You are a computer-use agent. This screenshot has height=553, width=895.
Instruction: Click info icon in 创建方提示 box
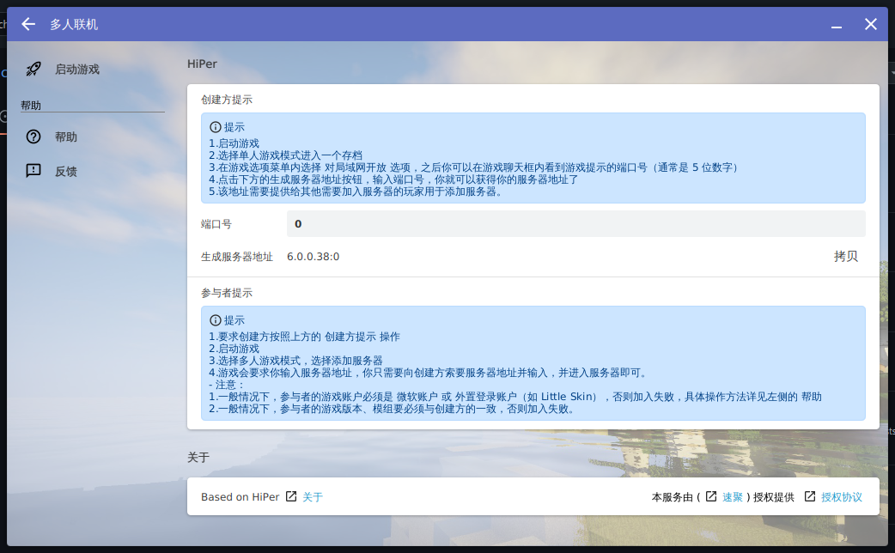[x=216, y=127]
